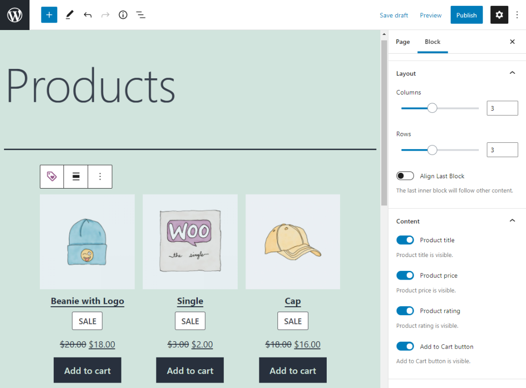Open the Beanie with Logo product link
Image resolution: width=526 pixels, height=388 pixels.
[87, 301]
